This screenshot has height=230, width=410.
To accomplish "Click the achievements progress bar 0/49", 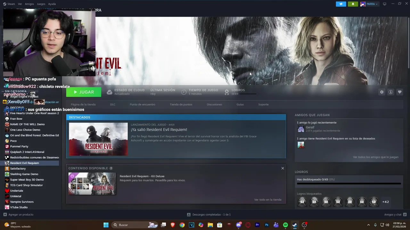I will [x=349, y=184].
